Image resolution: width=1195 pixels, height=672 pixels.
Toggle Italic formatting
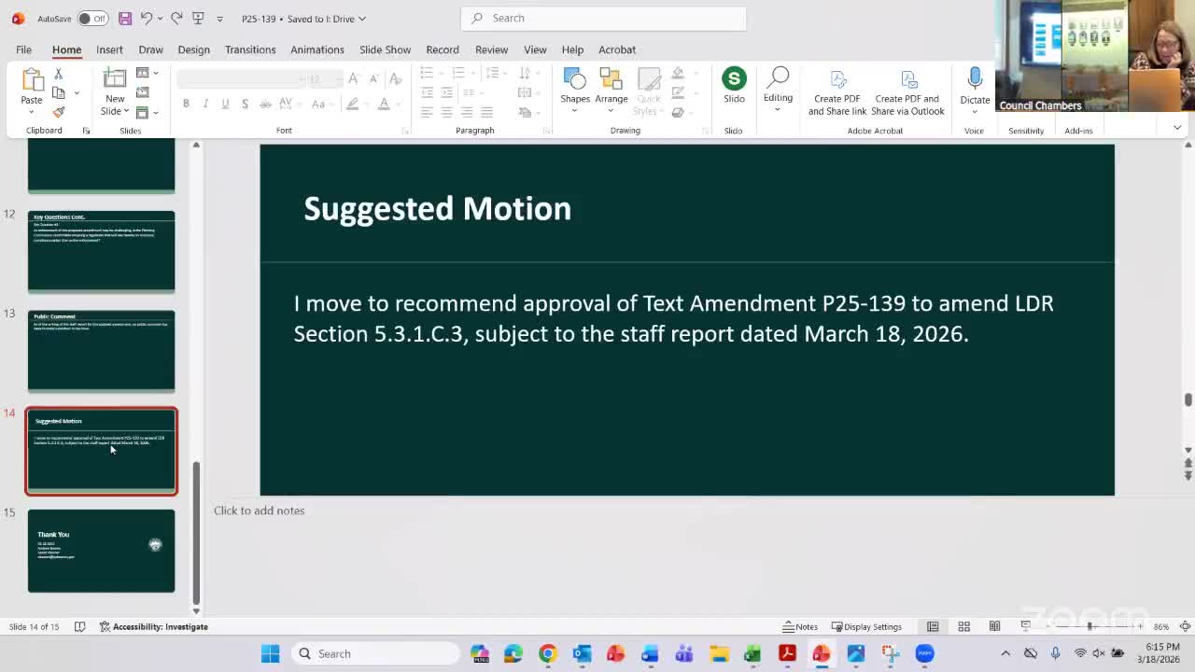tap(205, 104)
